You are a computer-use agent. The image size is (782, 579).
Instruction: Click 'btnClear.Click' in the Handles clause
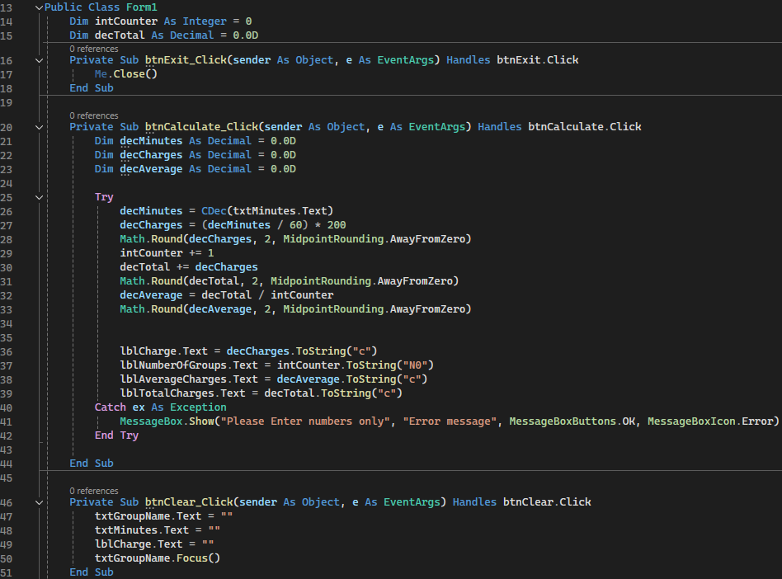click(547, 502)
